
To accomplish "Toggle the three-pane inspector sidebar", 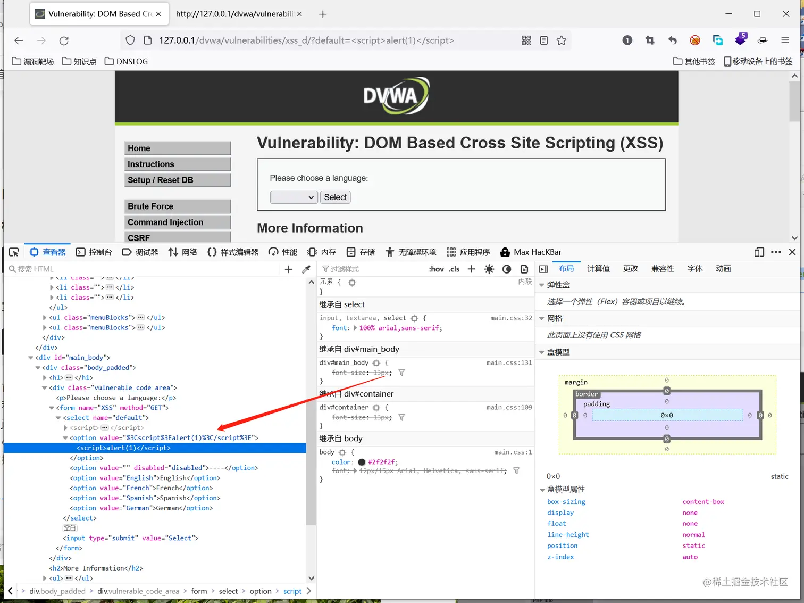I will (x=543, y=269).
